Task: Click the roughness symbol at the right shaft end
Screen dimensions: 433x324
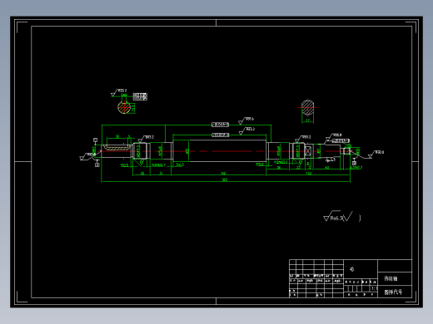Action: (x=376, y=155)
